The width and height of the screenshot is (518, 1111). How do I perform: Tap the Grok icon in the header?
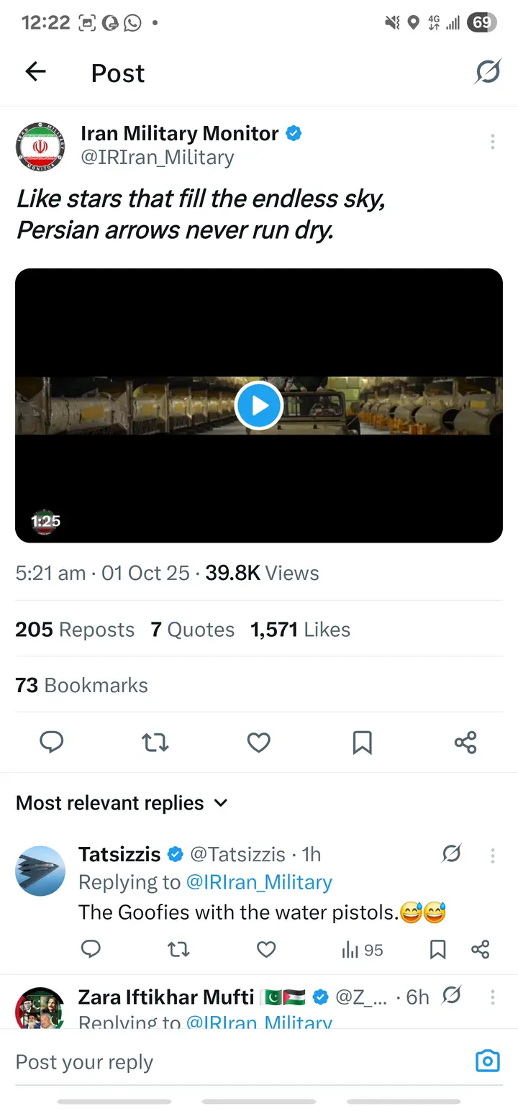point(488,71)
